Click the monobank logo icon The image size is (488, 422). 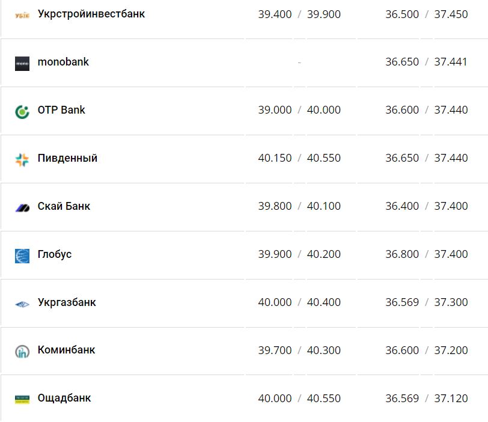[22, 63]
